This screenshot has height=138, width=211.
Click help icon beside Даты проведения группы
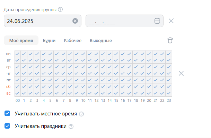pos(60,9)
